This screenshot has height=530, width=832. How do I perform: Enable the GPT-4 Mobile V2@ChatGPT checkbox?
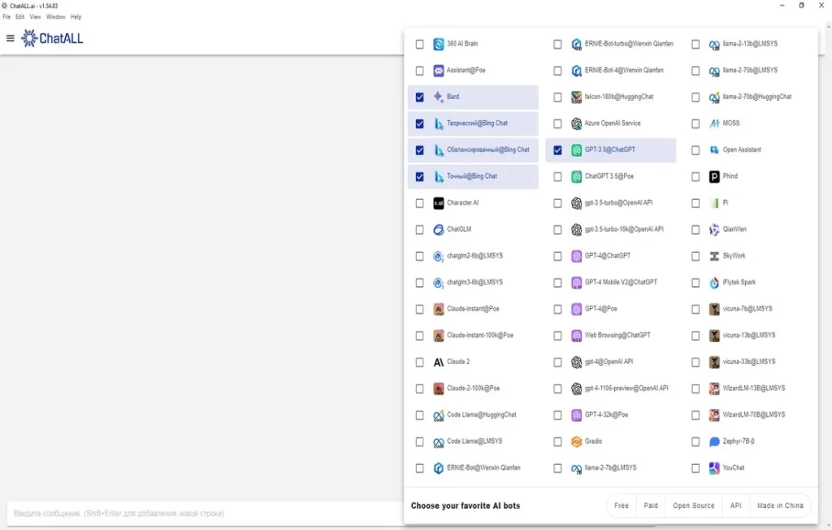pyautogui.click(x=557, y=283)
